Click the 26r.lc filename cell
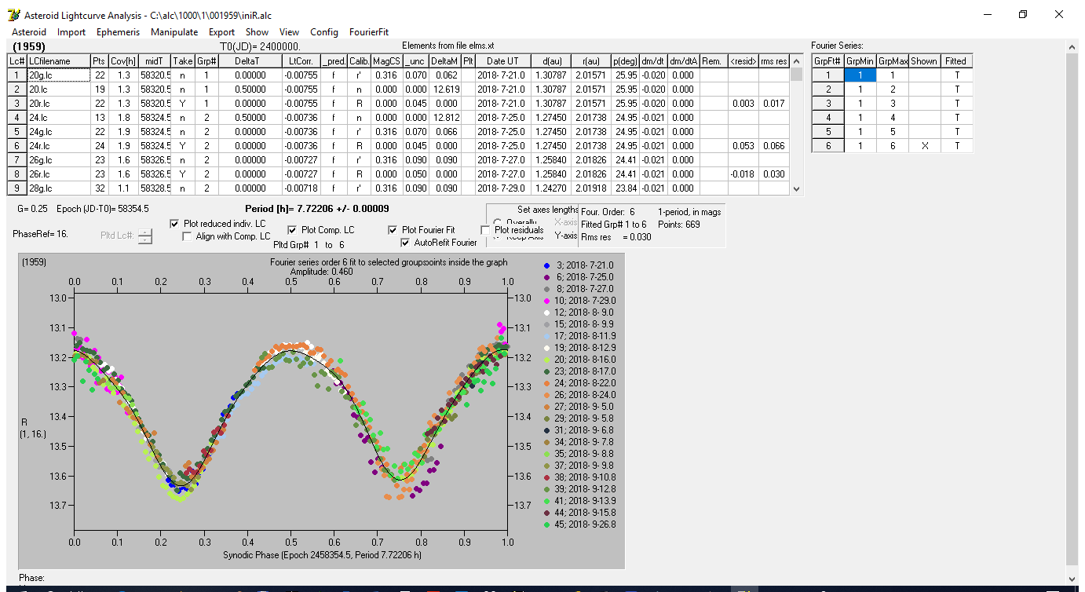Image resolution: width=1085 pixels, height=592 pixels. click(x=58, y=174)
